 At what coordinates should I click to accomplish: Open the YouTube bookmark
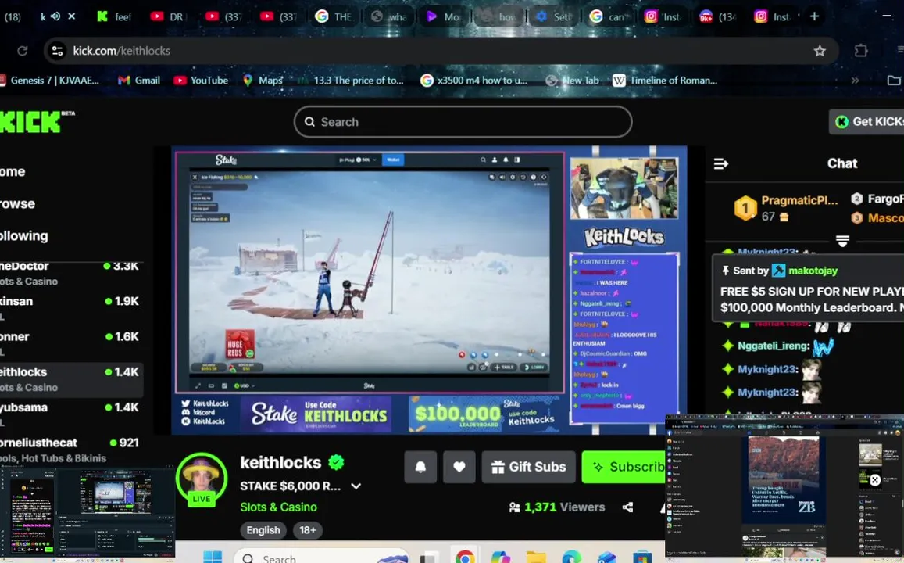coord(202,81)
